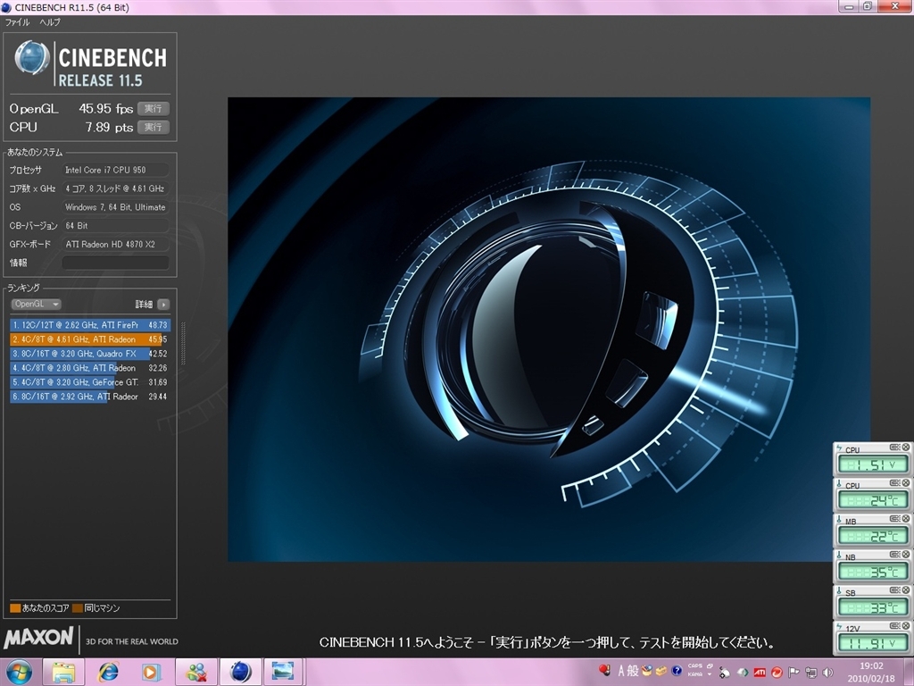Close the MB temperature monitor widget

click(x=905, y=519)
